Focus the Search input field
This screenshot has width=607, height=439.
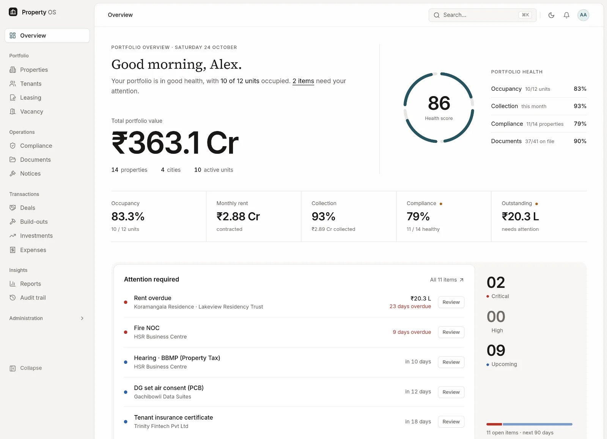[483, 15]
